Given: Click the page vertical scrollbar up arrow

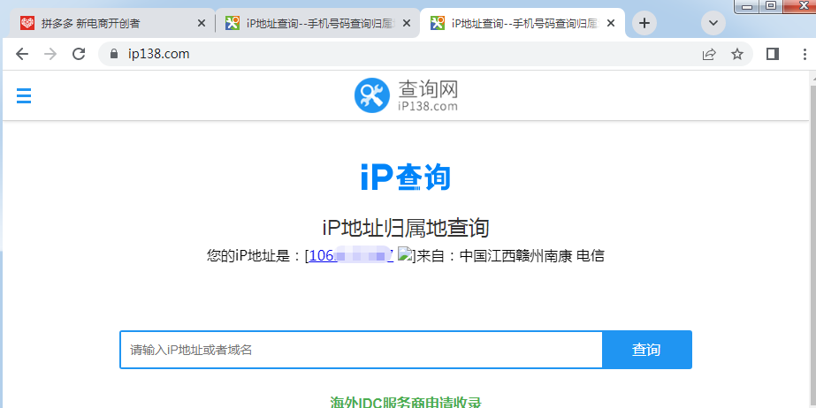Looking at the screenshot, I should (812, 77).
